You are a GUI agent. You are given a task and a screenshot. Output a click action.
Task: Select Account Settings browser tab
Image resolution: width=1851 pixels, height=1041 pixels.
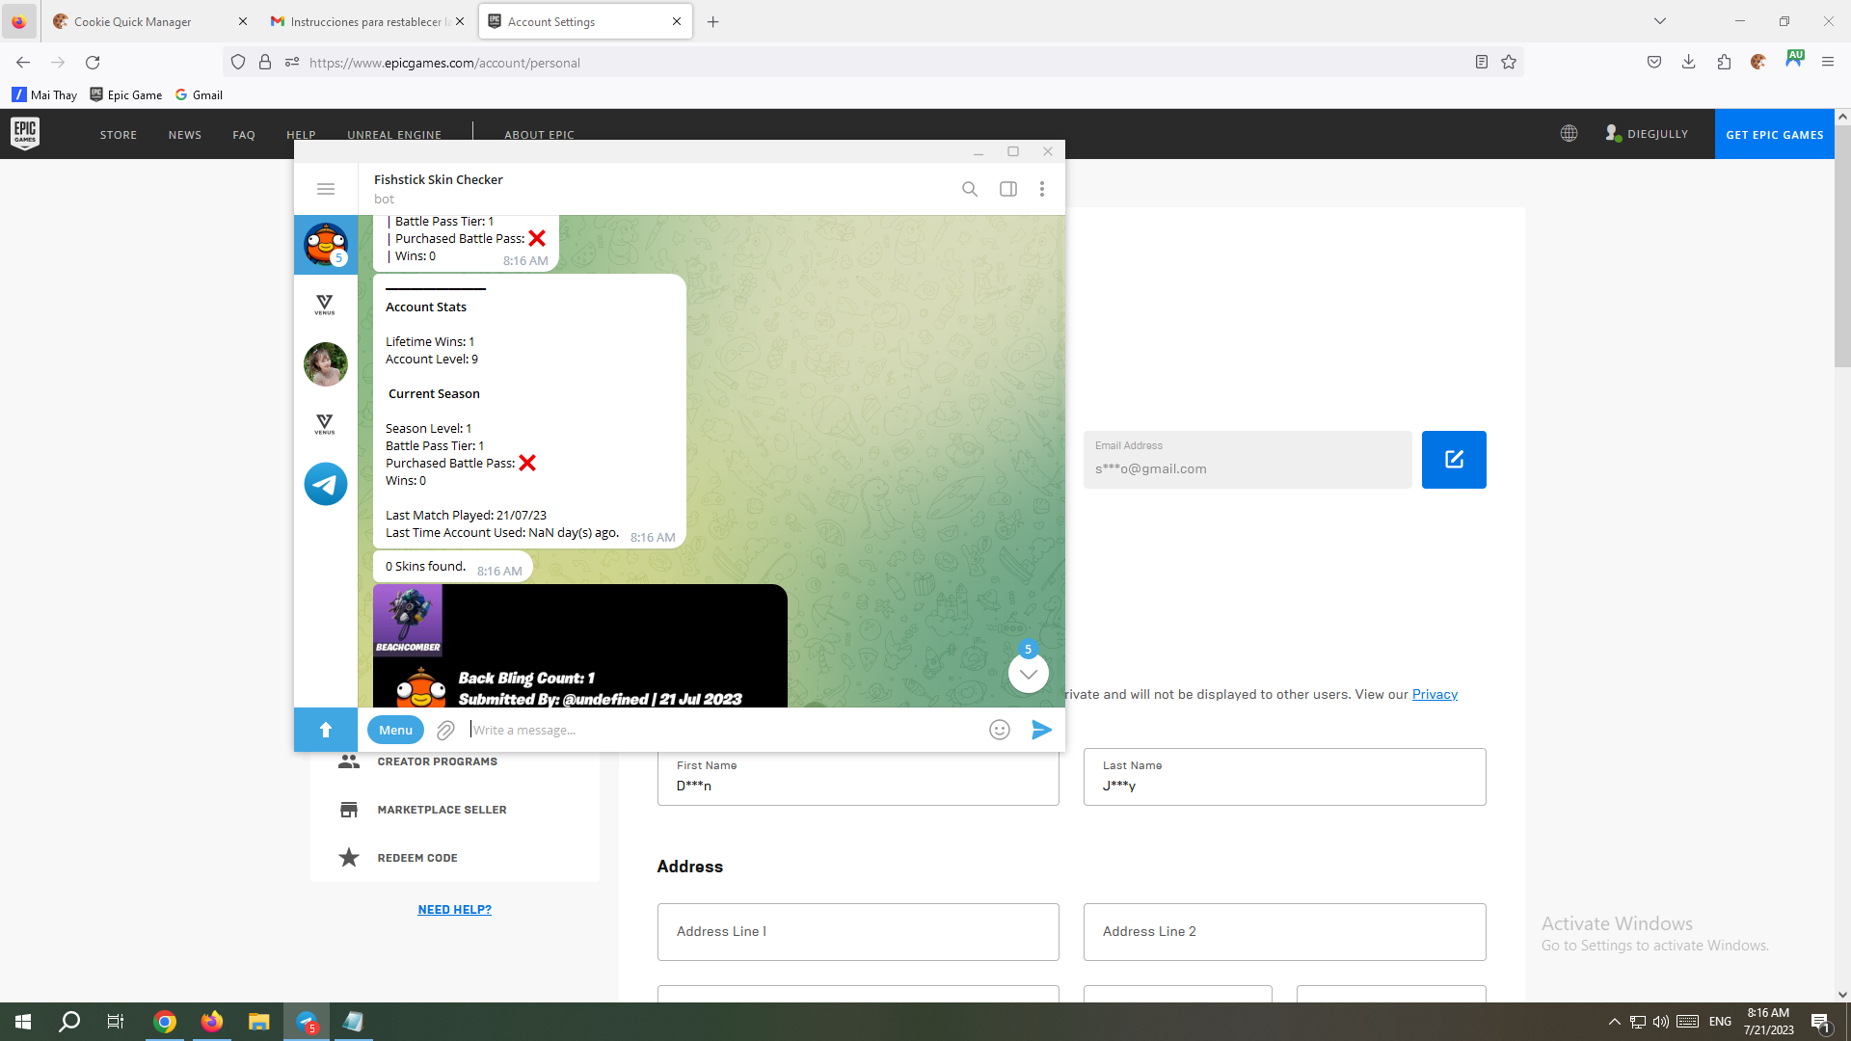(x=584, y=21)
